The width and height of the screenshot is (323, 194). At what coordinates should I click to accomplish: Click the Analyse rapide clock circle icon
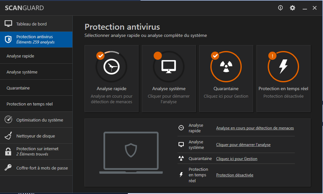point(111,67)
